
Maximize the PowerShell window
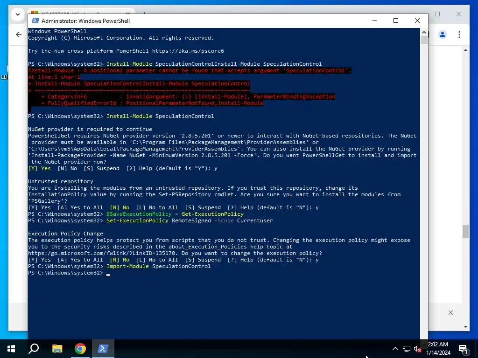(x=396, y=21)
